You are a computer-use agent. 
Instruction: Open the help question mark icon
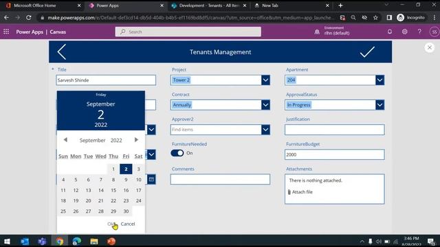(x=419, y=32)
